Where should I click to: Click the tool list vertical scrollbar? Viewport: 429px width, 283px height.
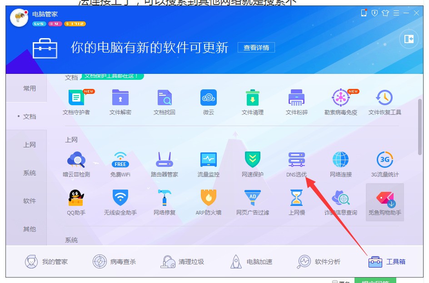[420, 127]
